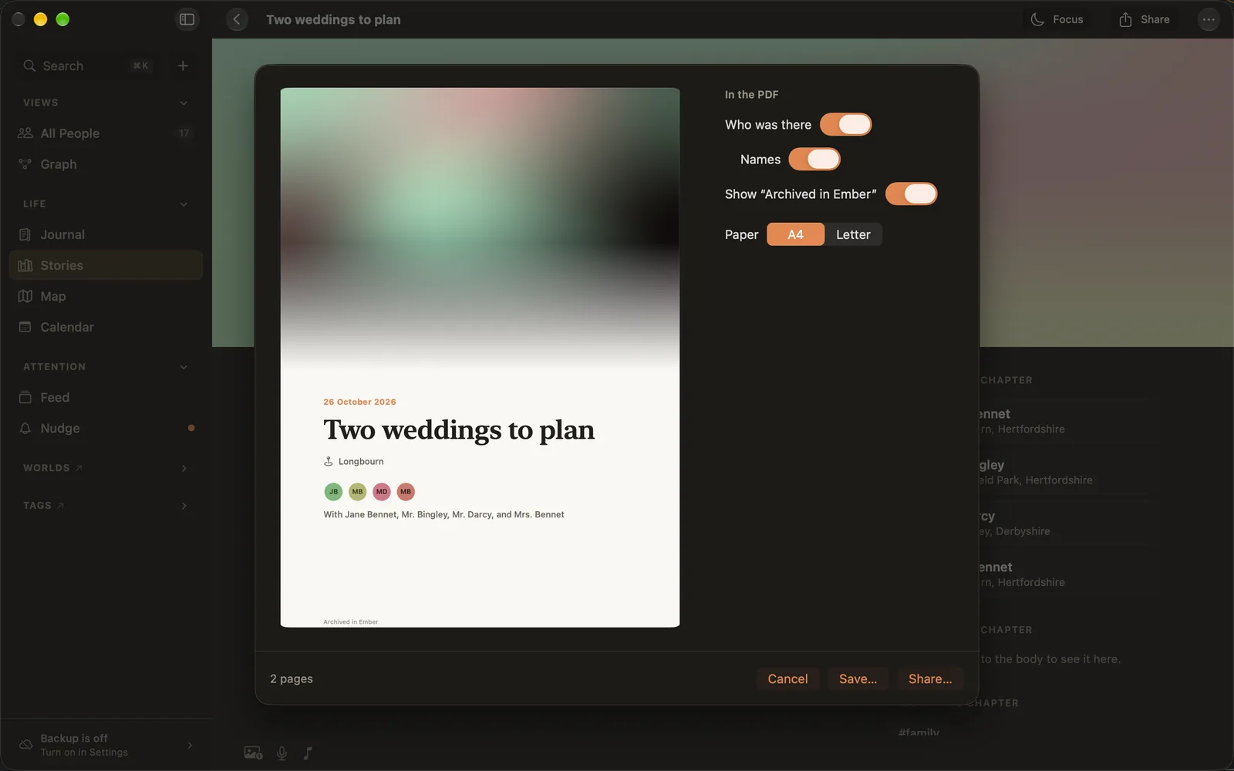Select Letter paper size
The width and height of the screenshot is (1234, 771).
point(853,234)
